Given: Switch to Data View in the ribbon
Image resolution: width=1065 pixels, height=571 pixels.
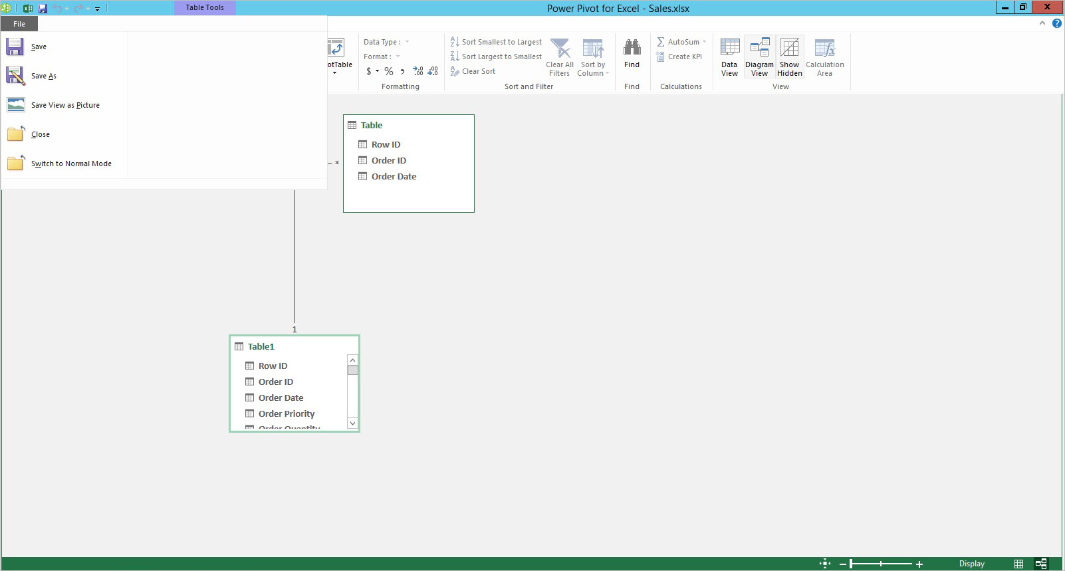Looking at the screenshot, I should tap(729, 57).
